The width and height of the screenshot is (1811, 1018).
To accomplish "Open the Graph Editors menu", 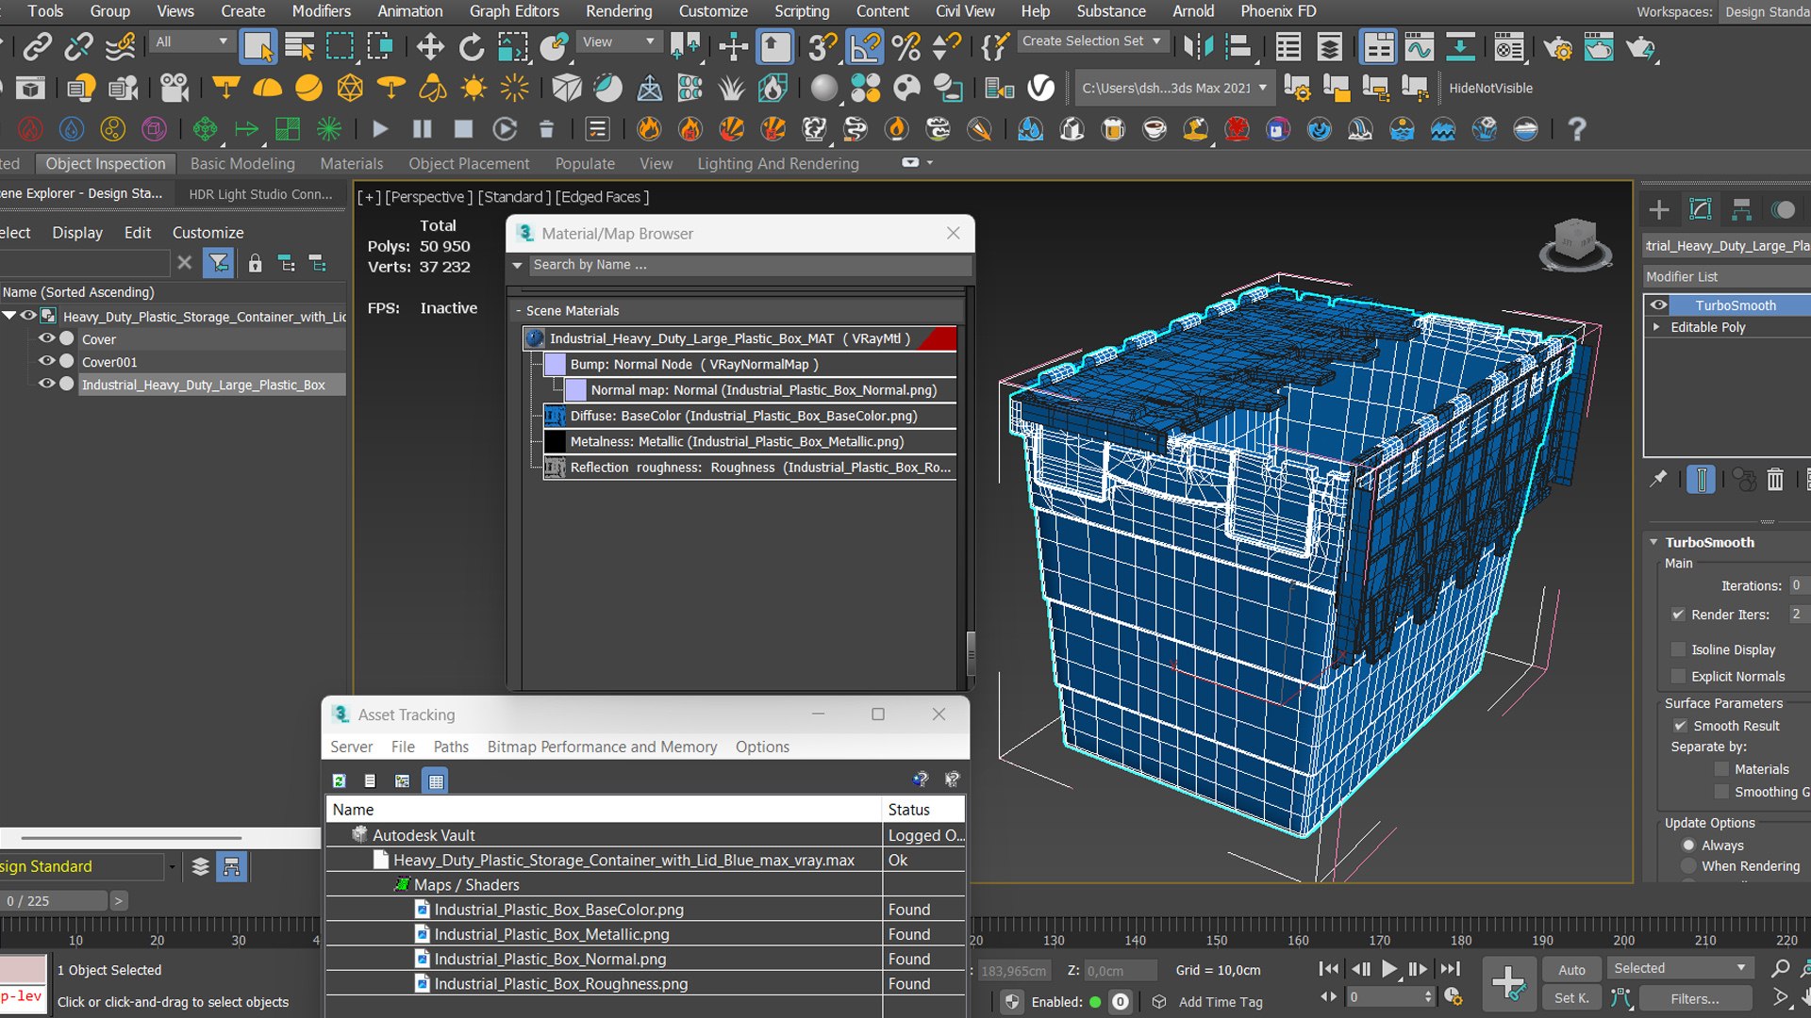I will (514, 11).
